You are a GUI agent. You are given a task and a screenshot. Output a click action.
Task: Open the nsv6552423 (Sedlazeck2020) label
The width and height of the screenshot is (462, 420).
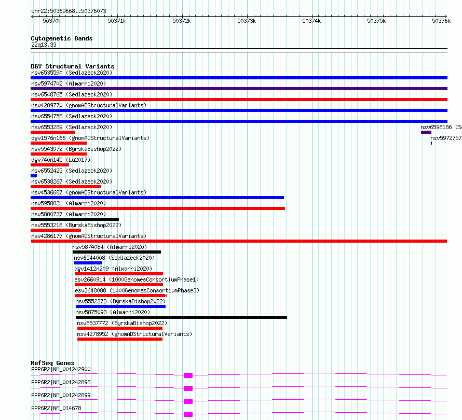(72, 171)
